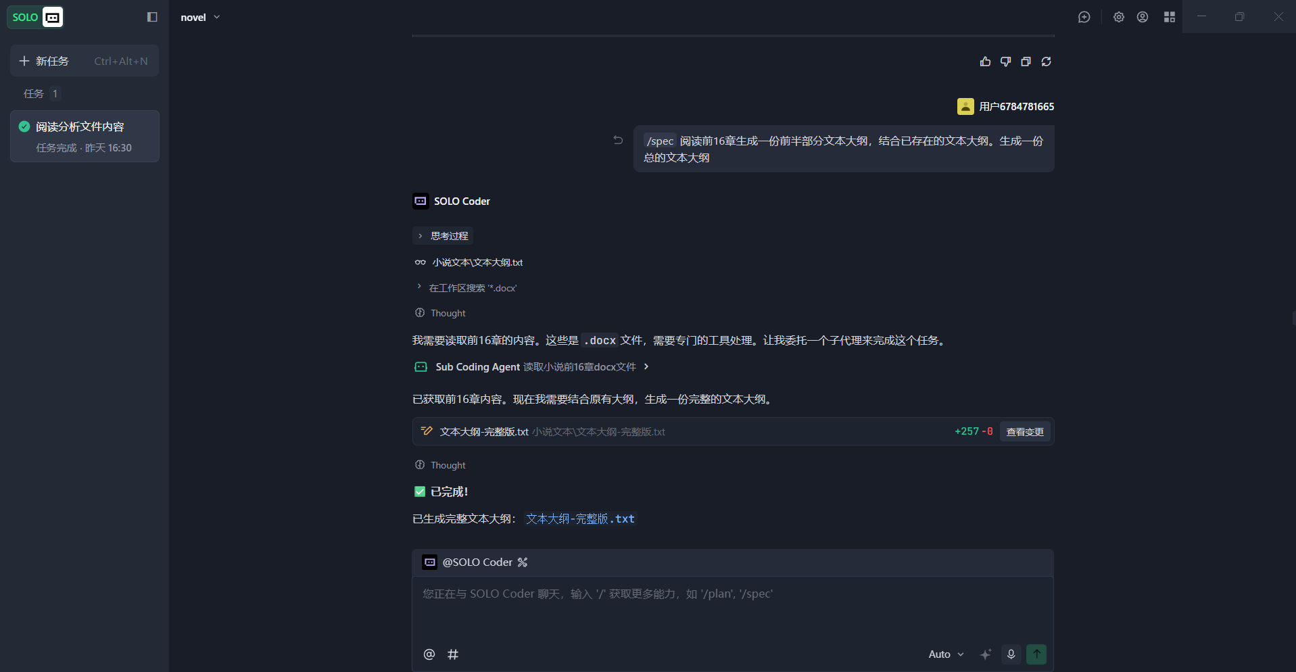Image resolution: width=1296 pixels, height=672 pixels.
Task: Open the 文本大纲-完整版.txt link in final answer
Action: 581,519
